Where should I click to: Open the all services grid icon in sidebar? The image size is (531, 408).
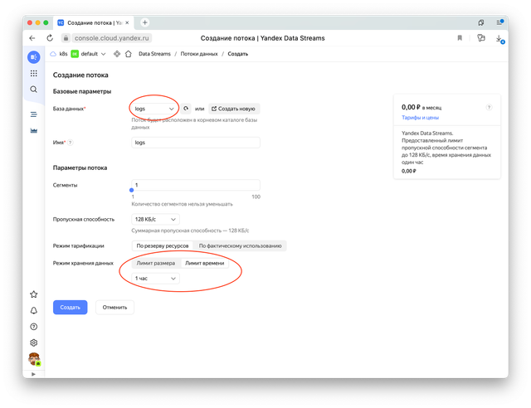(33, 73)
